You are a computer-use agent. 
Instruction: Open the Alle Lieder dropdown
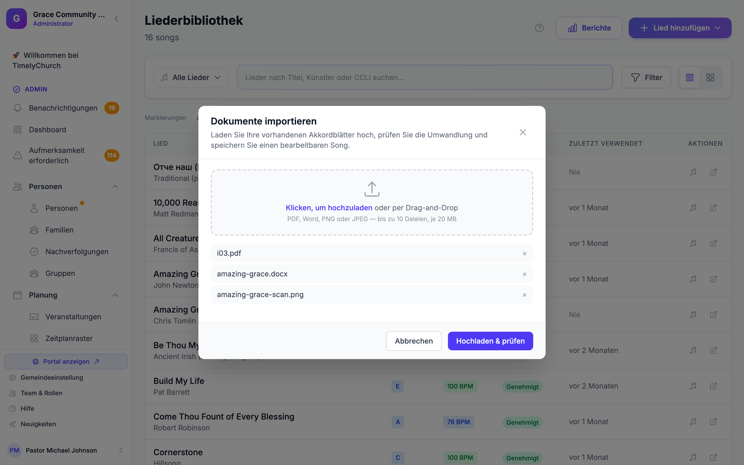pos(191,78)
